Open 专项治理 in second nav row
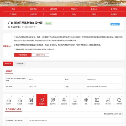 point(33,14)
